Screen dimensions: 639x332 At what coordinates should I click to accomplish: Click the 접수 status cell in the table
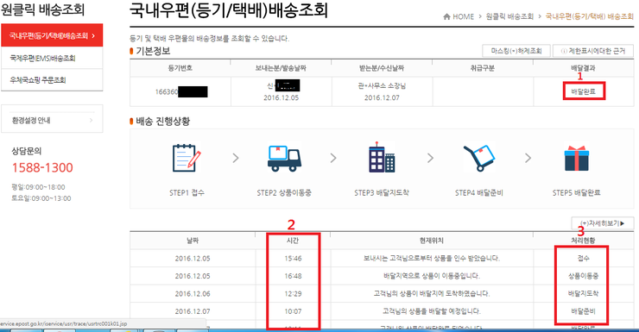coord(583,258)
